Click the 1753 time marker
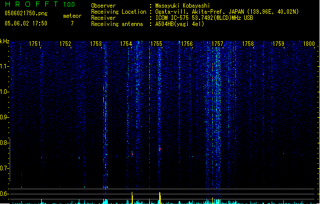The width and height of the screenshot is (320, 204). click(96, 44)
